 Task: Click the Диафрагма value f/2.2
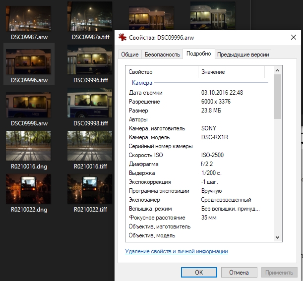pyautogui.click(x=207, y=164)
